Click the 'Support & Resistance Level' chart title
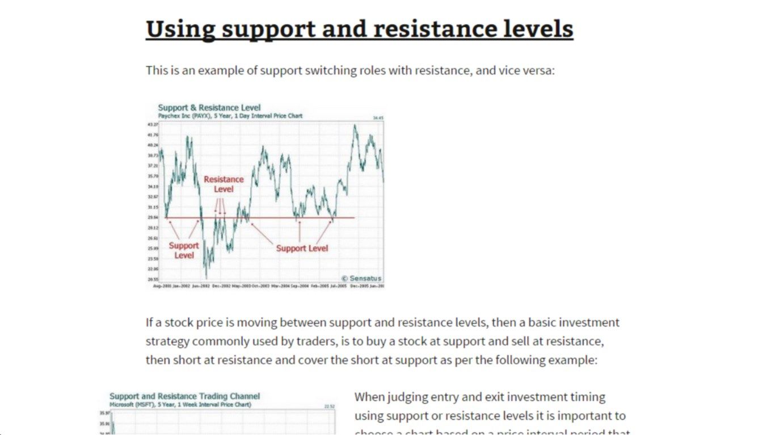 (x=209, y=107)
